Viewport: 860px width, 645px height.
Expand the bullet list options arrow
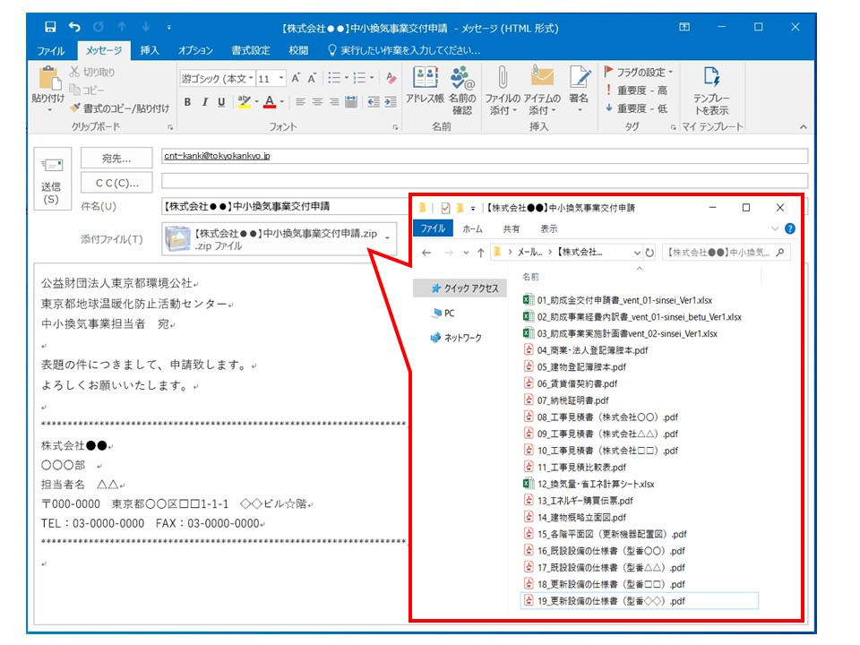347,79
